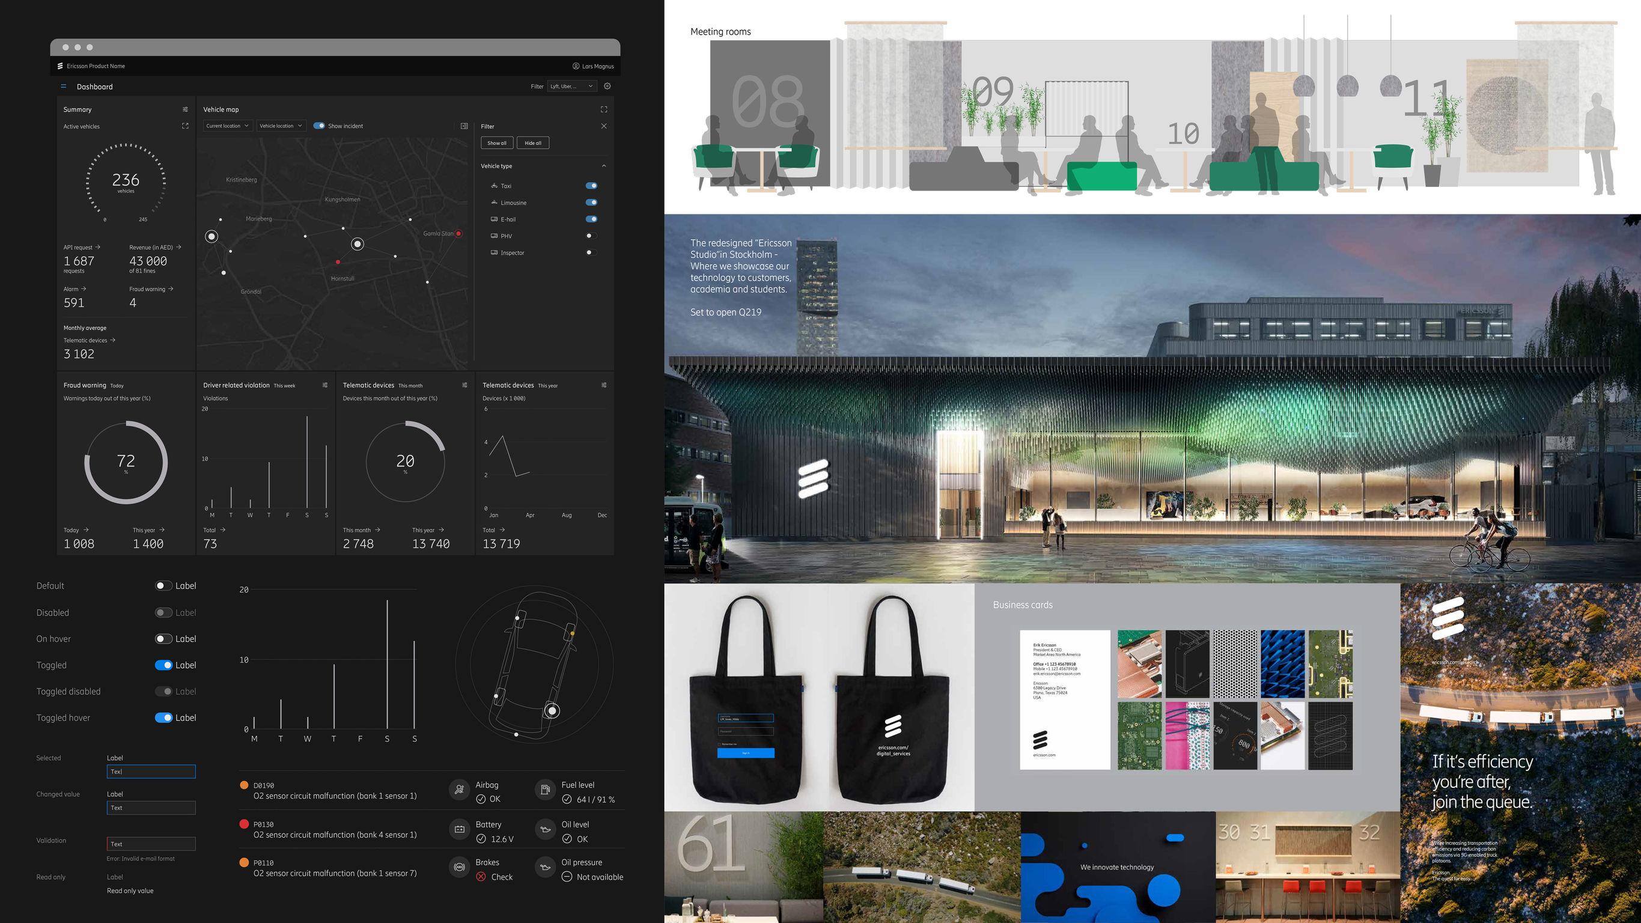
Task: Open the Revenue (in AED) details link
Action: click(155, 247)
